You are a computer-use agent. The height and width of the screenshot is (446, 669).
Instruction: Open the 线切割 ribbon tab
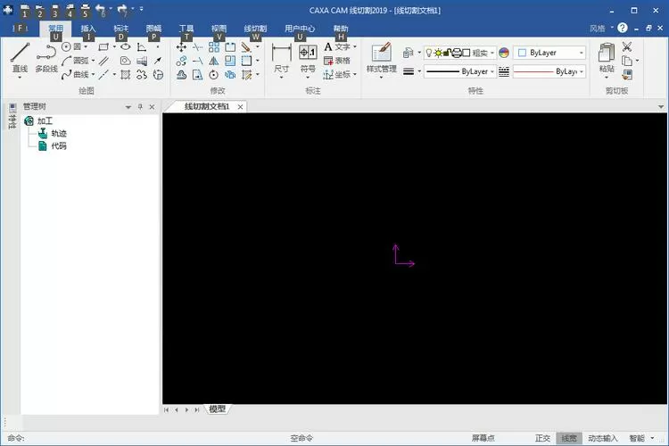255,29
